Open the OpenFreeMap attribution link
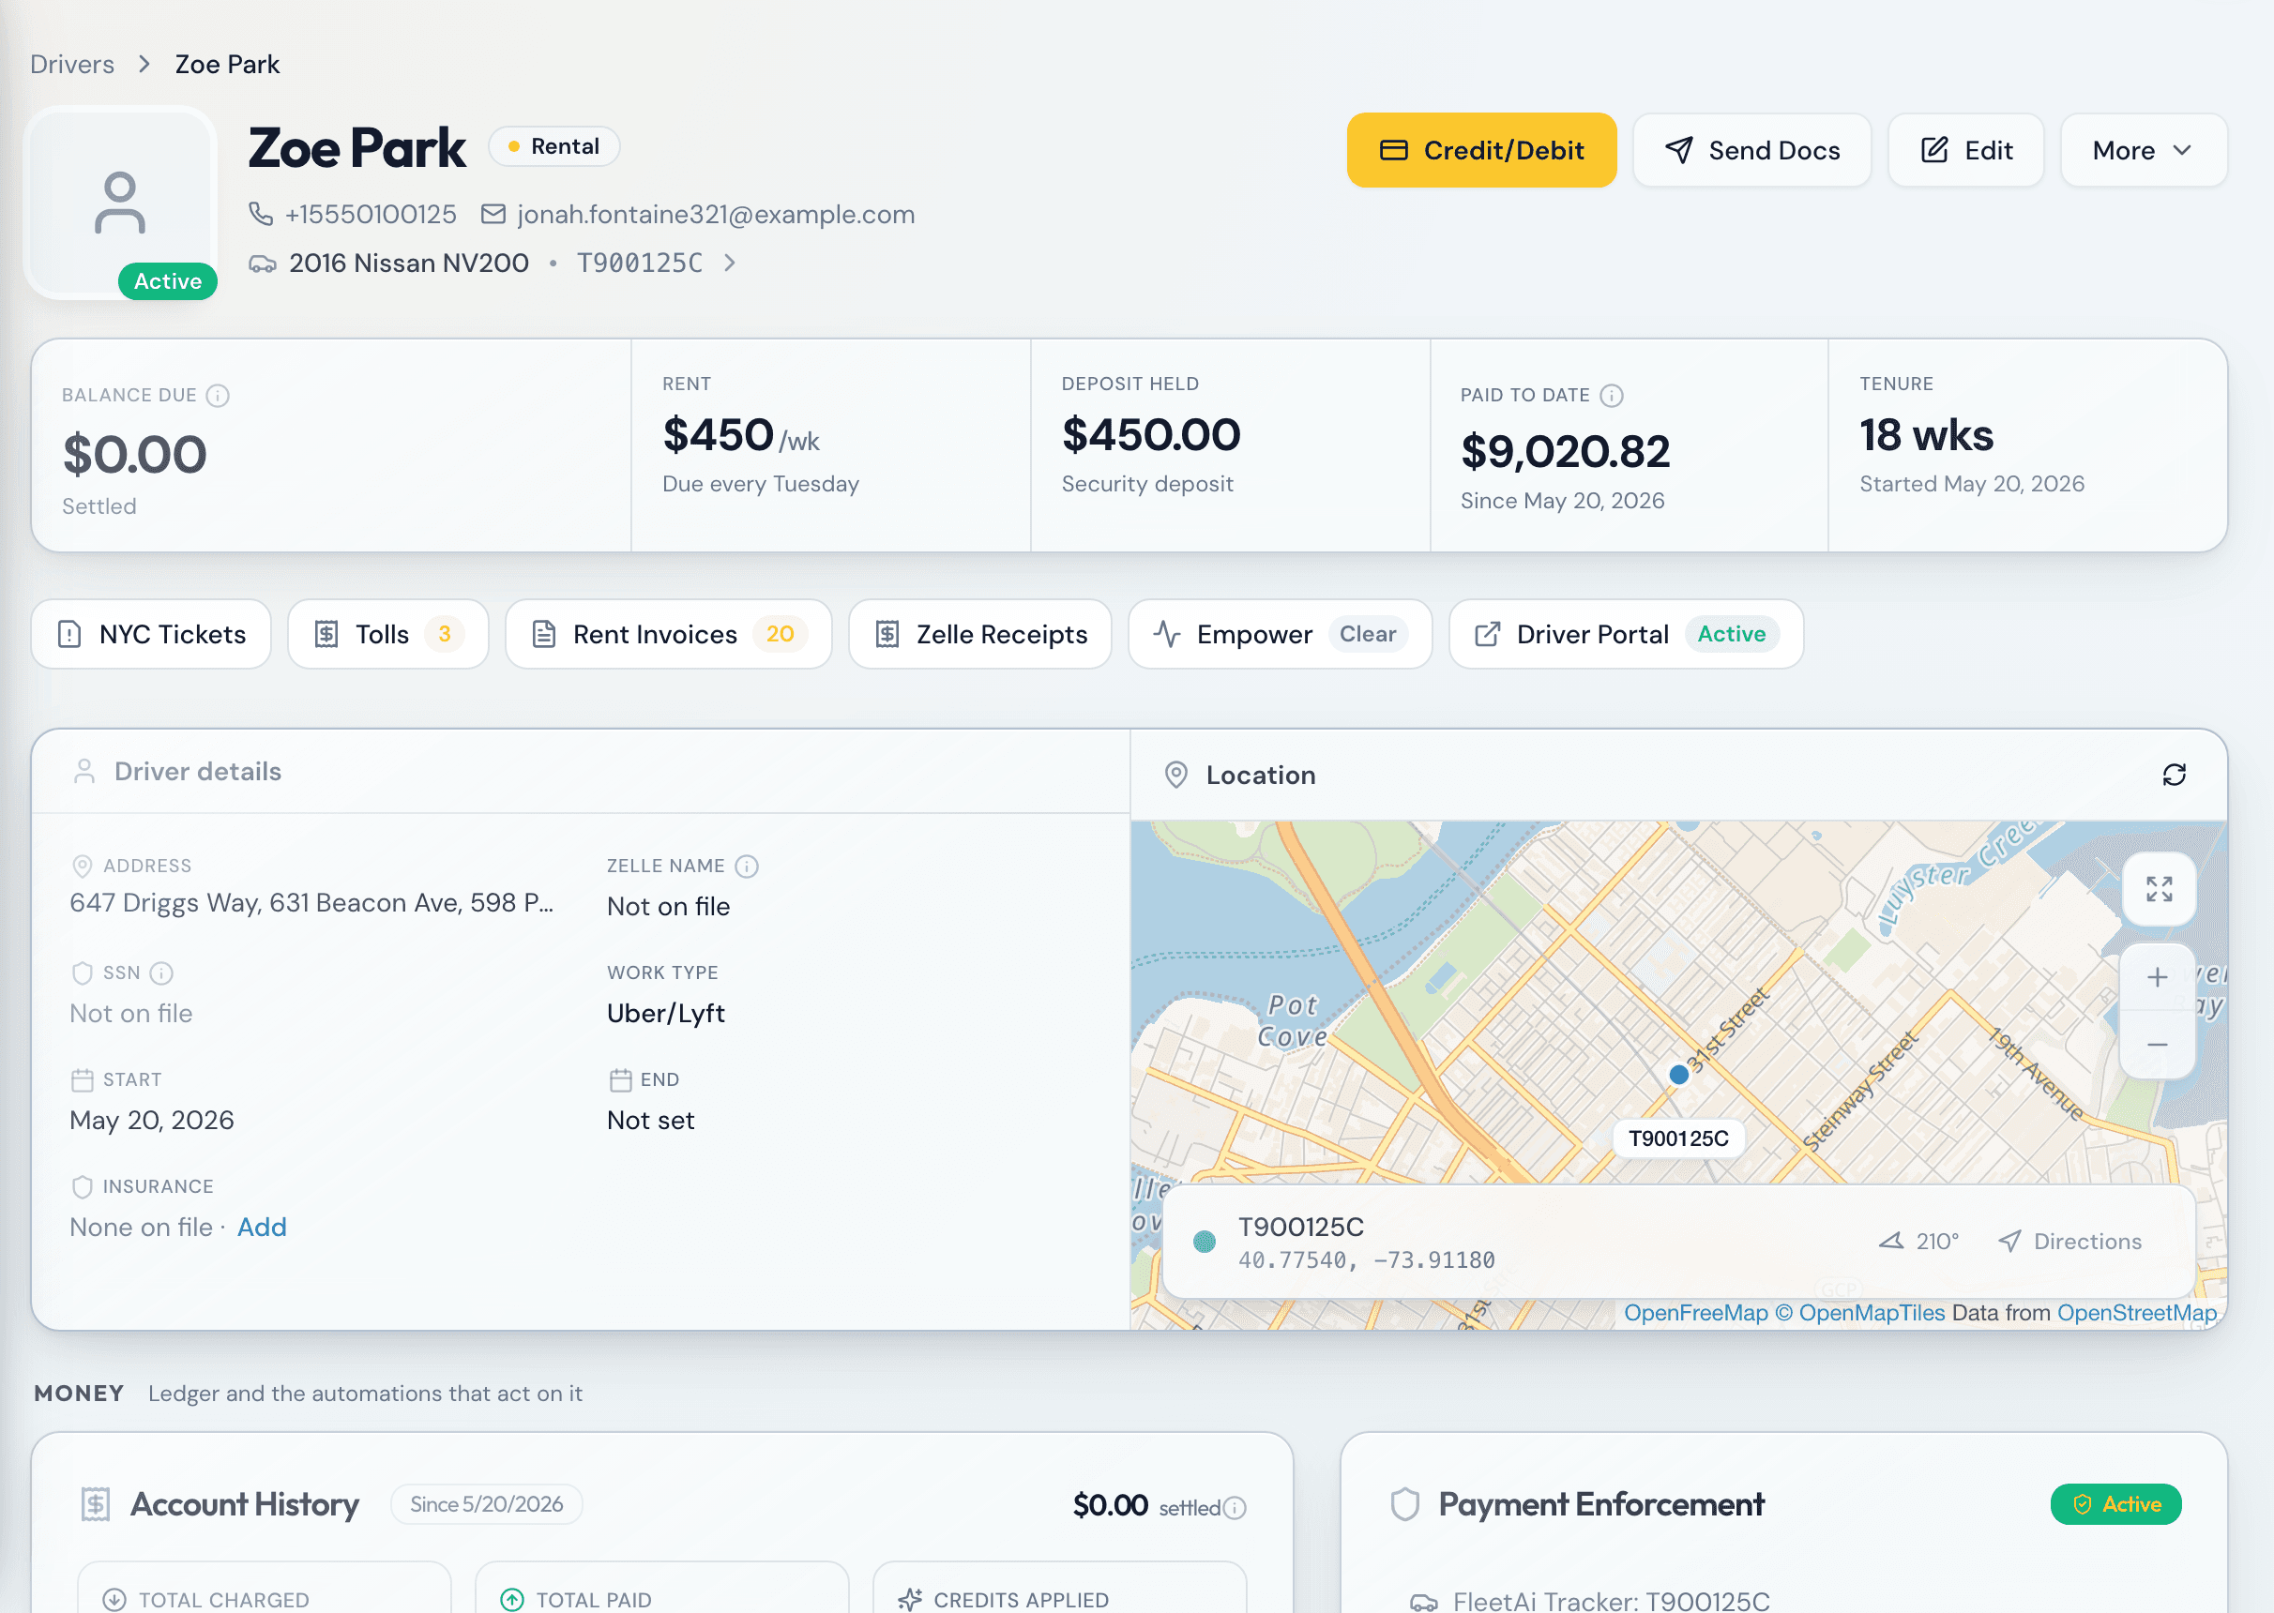This screenshot has width=2274, height=1613. coord(1695,1313)
